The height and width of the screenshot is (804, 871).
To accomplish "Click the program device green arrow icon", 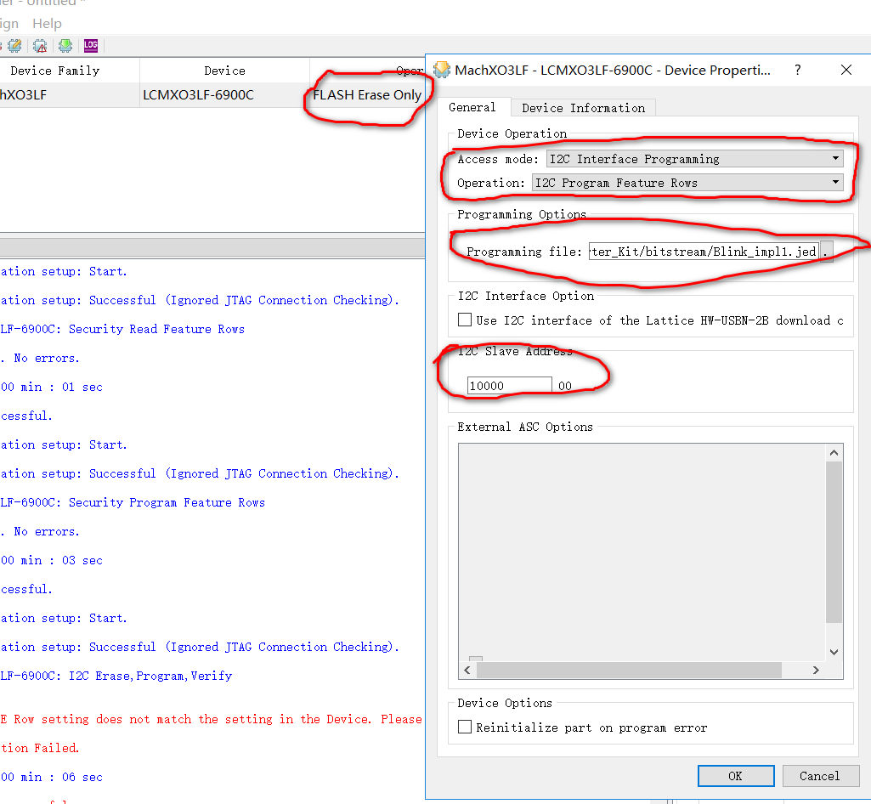I will coord(65,45).
